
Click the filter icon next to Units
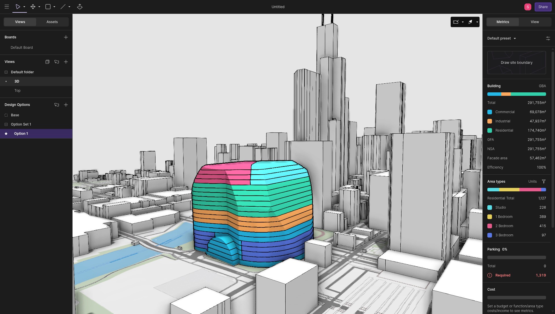click(544, 181)
